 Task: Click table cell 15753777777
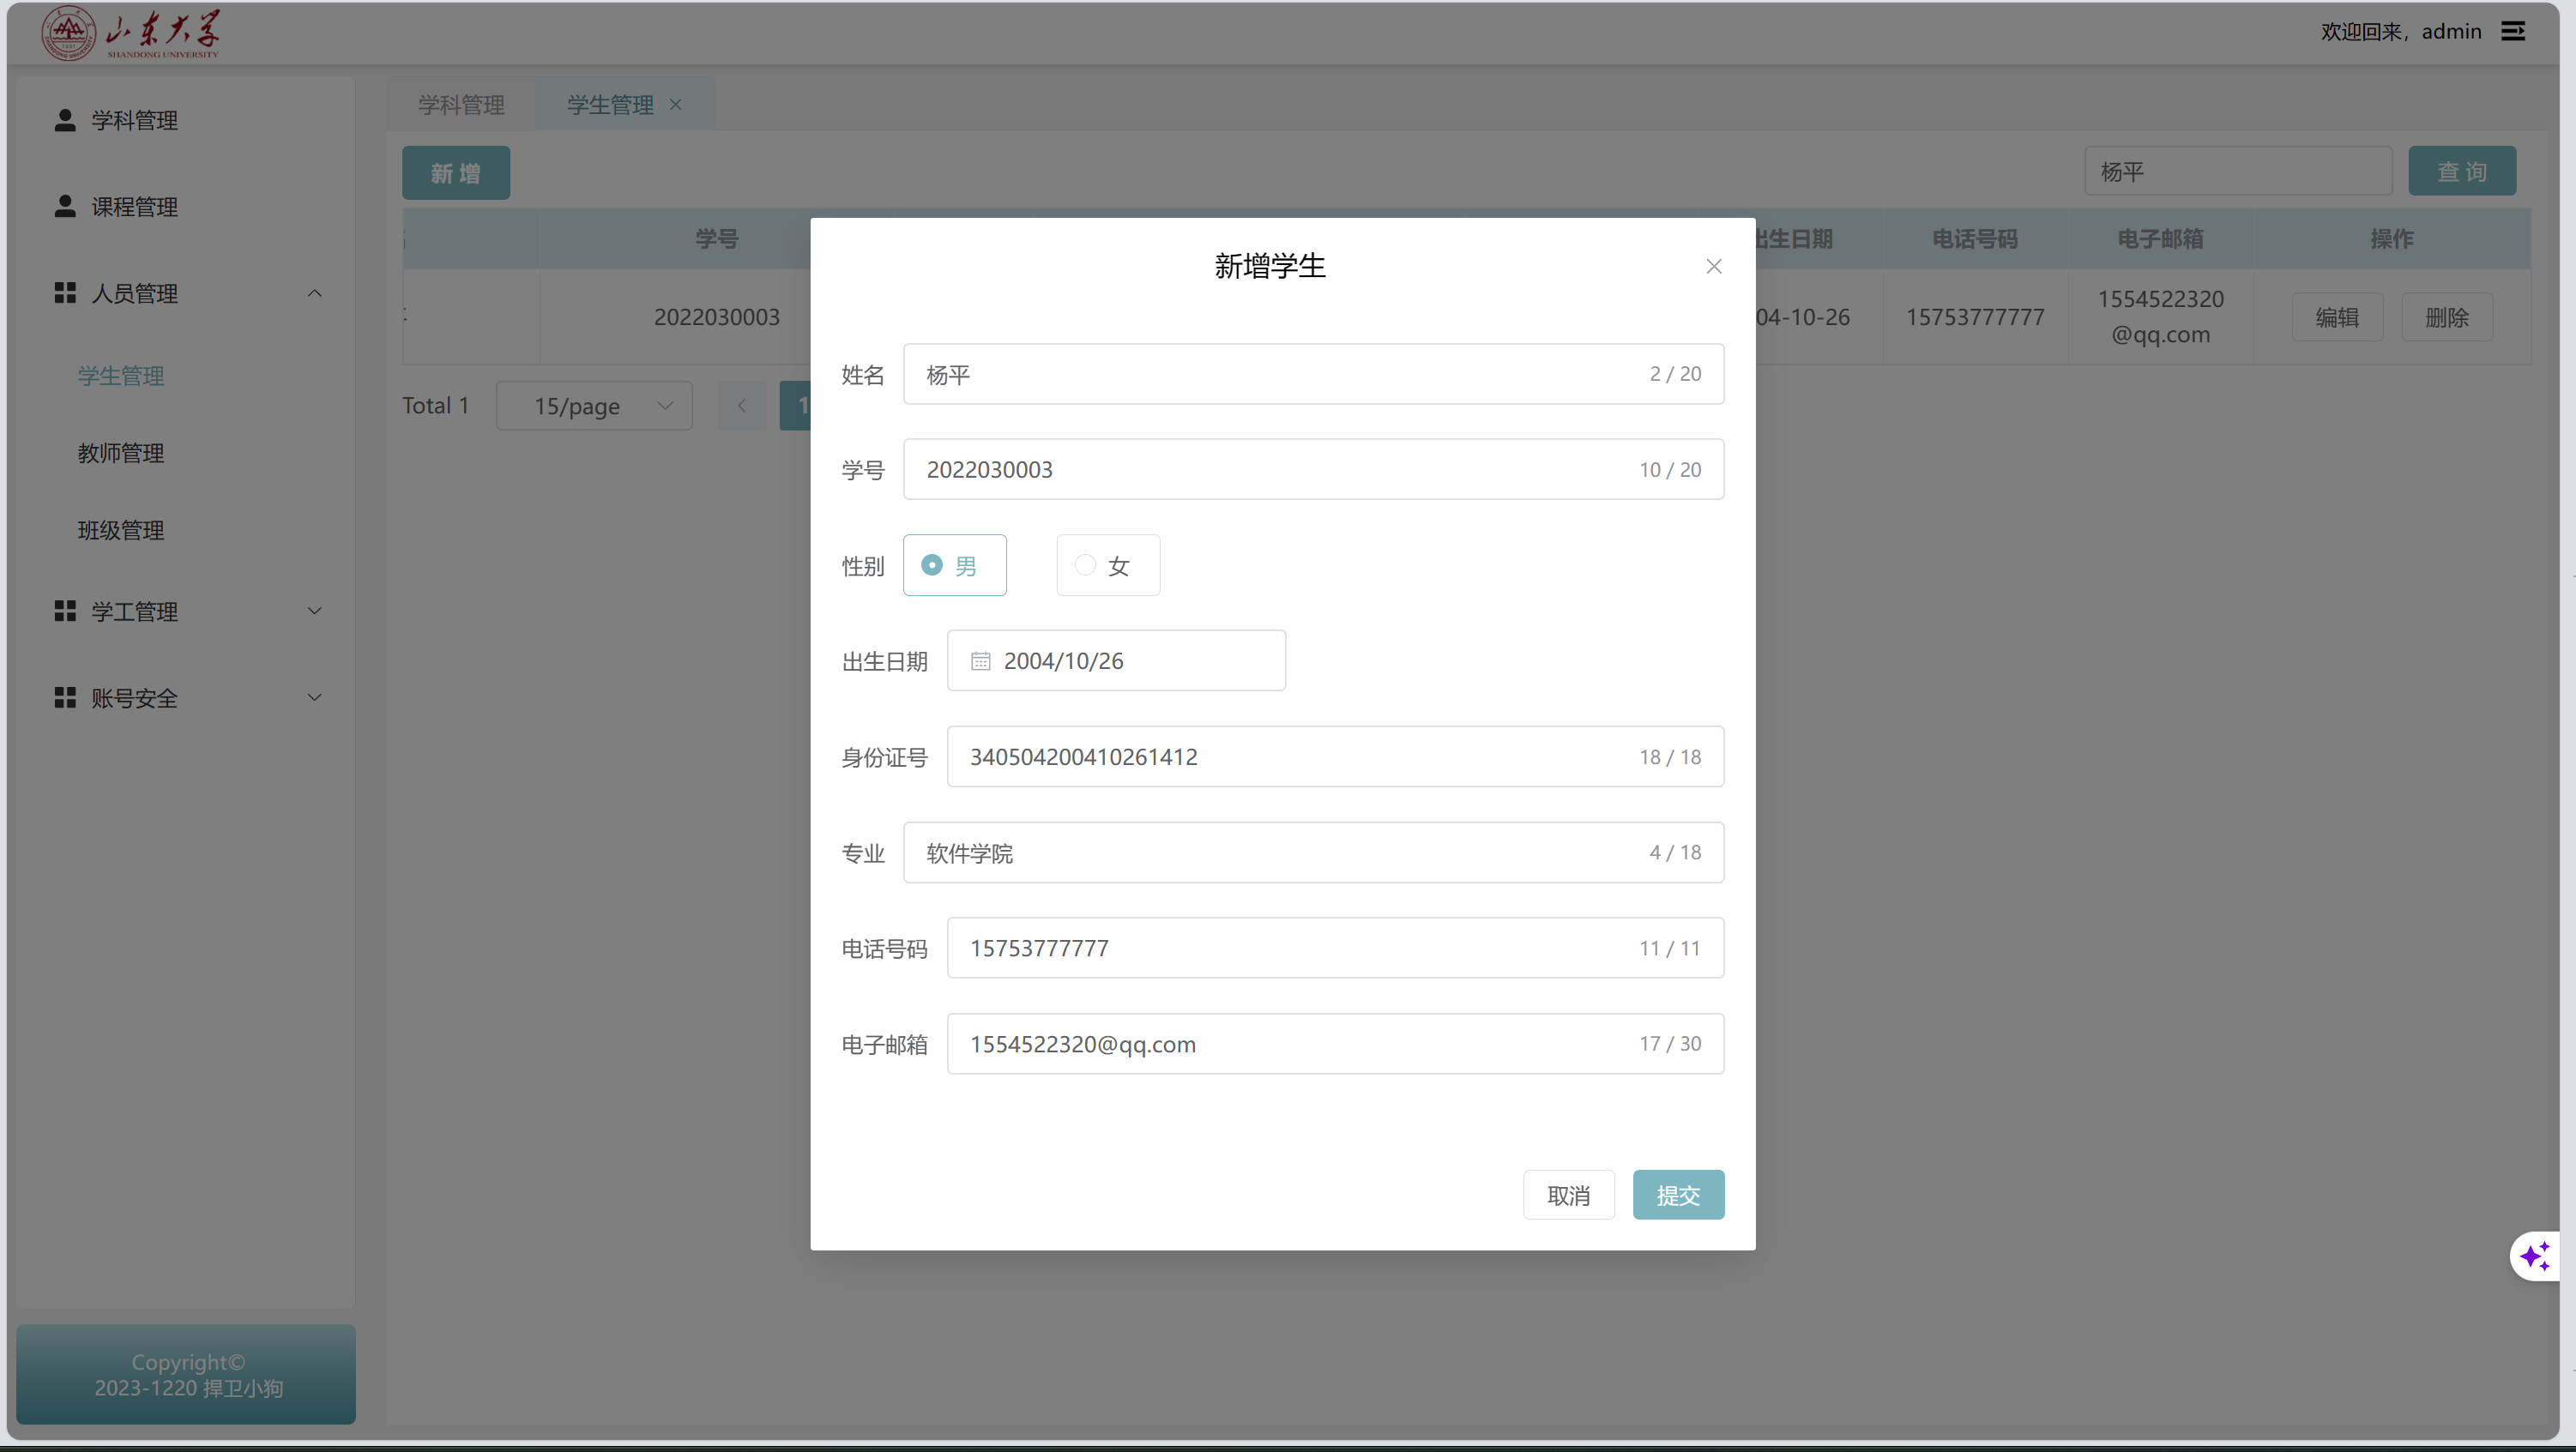coord(1975,317)
